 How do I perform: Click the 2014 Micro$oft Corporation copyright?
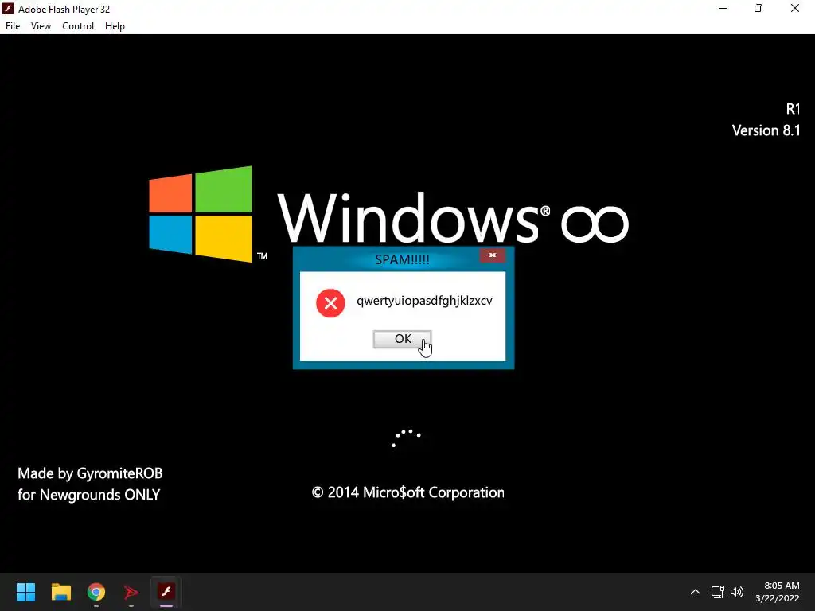[x=408, y=492]
